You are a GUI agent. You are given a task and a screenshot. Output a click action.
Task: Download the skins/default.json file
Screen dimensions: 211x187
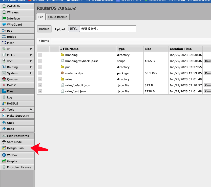click(208, 85)
